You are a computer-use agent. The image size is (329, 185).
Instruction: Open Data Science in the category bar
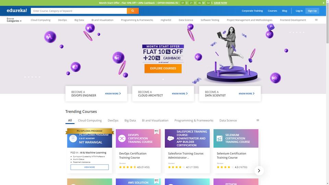pyautogui.click(x=186, y=20)
